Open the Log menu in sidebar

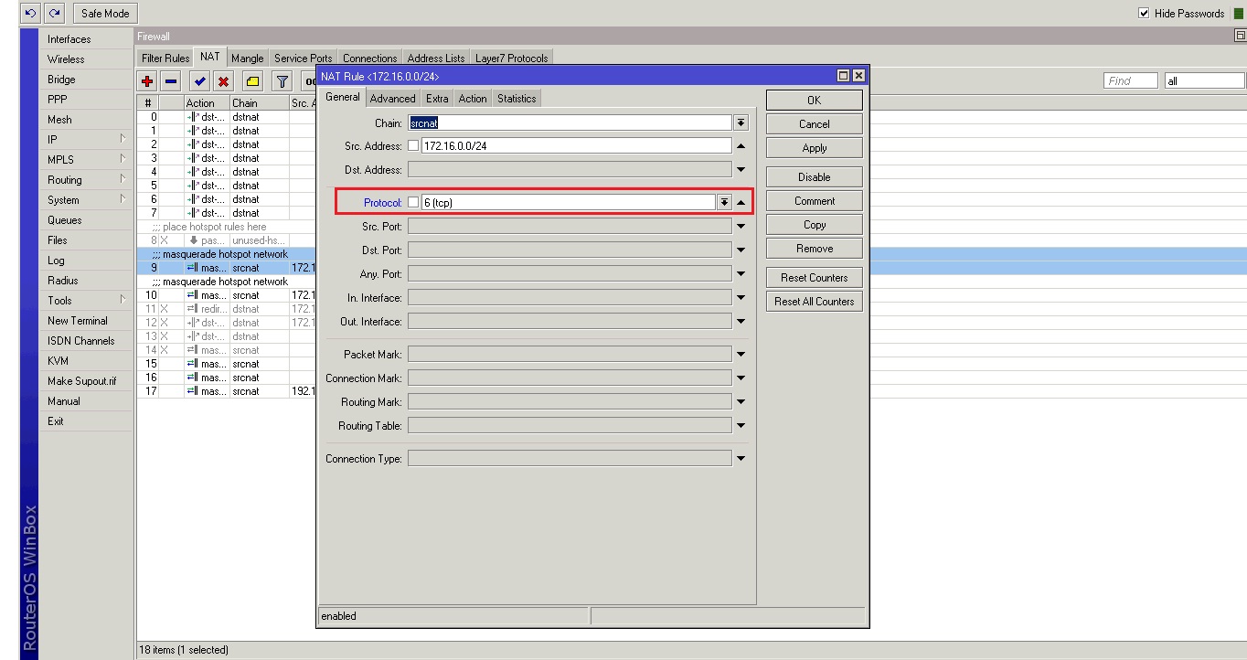coord(87,261)
